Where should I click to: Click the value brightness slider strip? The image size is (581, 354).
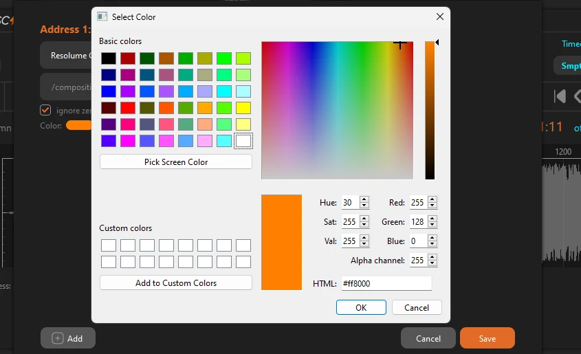tap(430, 111)
